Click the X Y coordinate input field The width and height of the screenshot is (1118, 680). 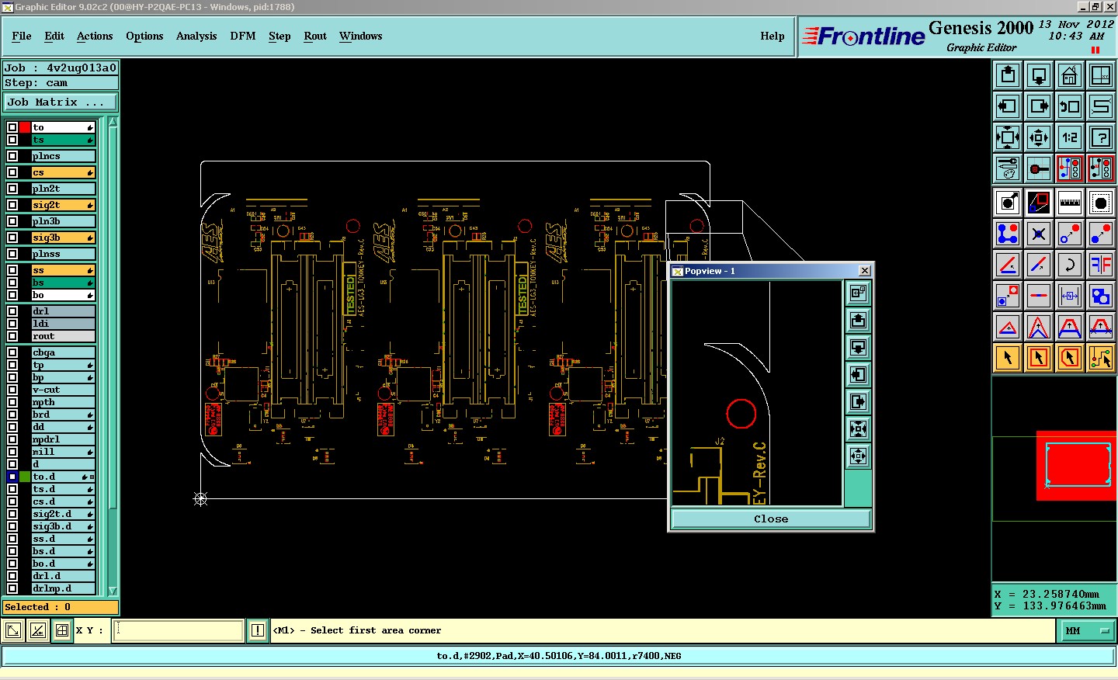click(x=179, y=630)
